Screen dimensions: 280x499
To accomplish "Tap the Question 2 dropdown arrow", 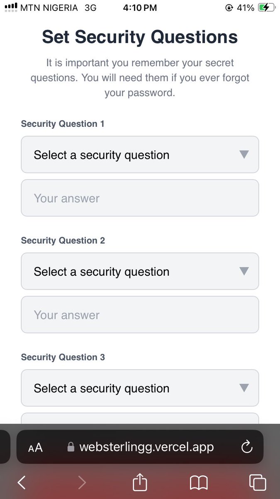I will (x=244, y=272).
